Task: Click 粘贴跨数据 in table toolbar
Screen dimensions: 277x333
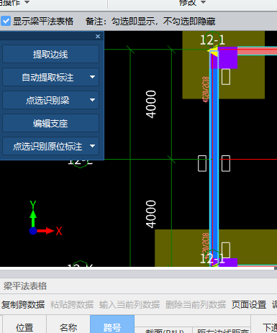Action: coord(72,305)
